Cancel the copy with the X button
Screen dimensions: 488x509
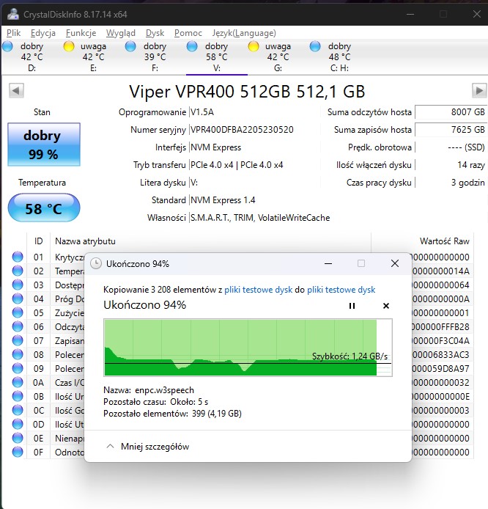coord(386,306)
